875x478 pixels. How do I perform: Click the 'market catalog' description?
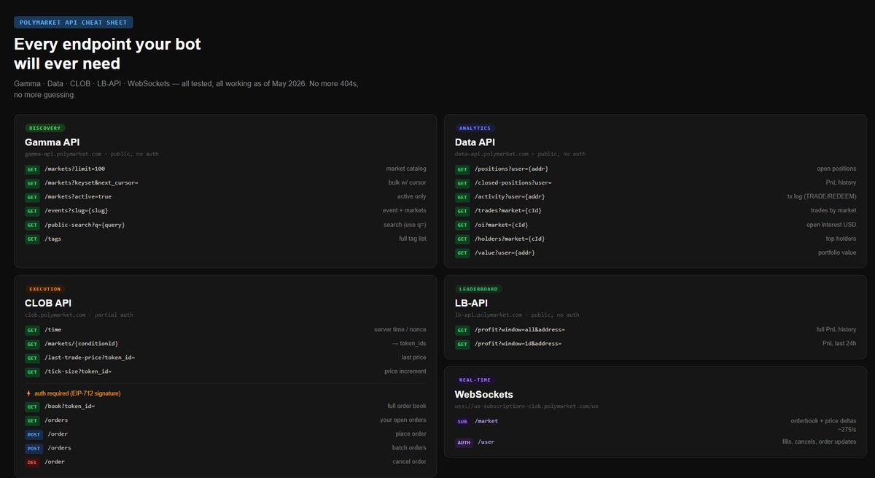tap(406, 169)
